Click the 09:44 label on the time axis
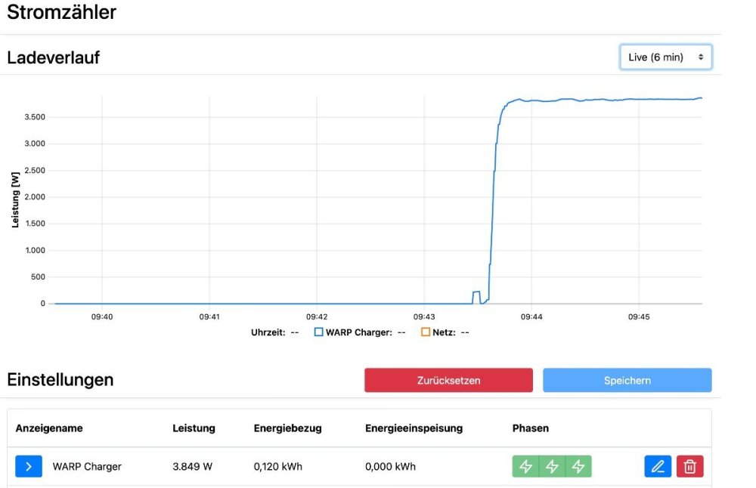756x488 pixels. (x=531, y=317)
